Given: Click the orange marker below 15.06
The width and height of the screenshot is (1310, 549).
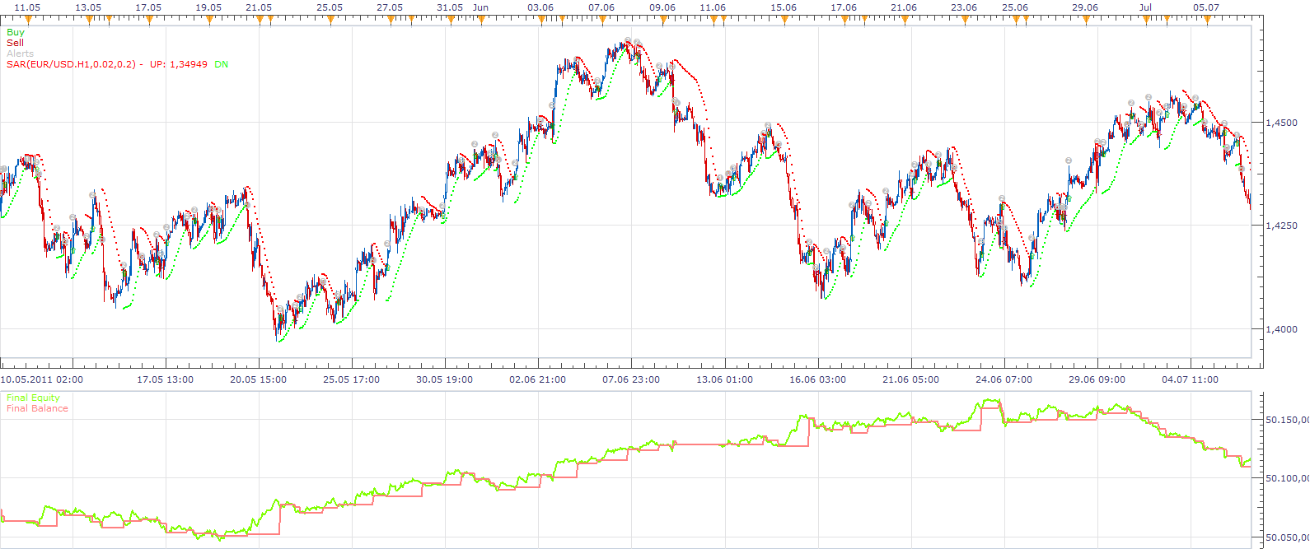Looking at the screenshot, I should pyautogui.click(x=784, y=20).
